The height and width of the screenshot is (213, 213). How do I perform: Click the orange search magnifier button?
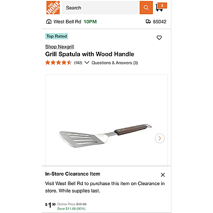pos(146,8)
